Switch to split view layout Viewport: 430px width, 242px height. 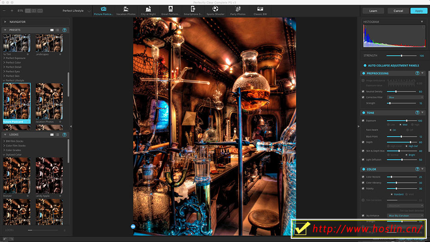[x=34, y=11]
